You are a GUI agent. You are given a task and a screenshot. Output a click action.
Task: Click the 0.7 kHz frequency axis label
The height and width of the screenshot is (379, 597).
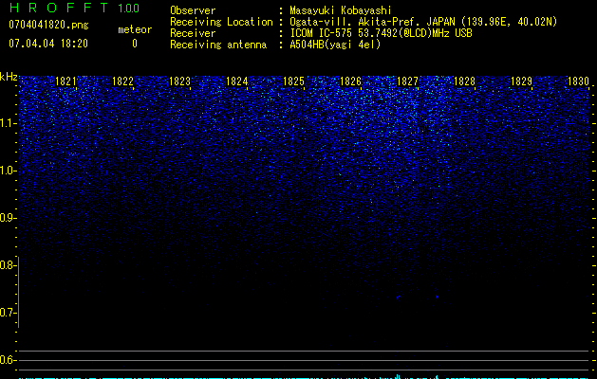coord(9,313)
